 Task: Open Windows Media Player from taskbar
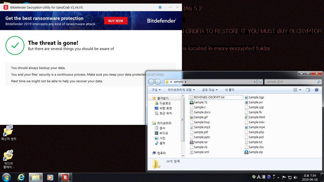tap(50, 177)
